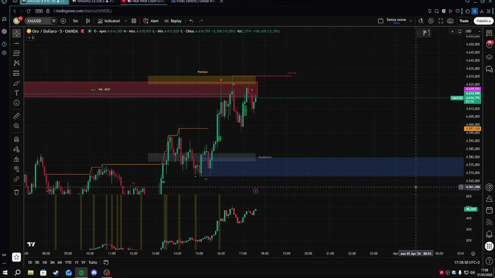The width and height of the screenshot is (495, 278).
Task: Open browser extensions puzzle icon
Action: [468, 11]
